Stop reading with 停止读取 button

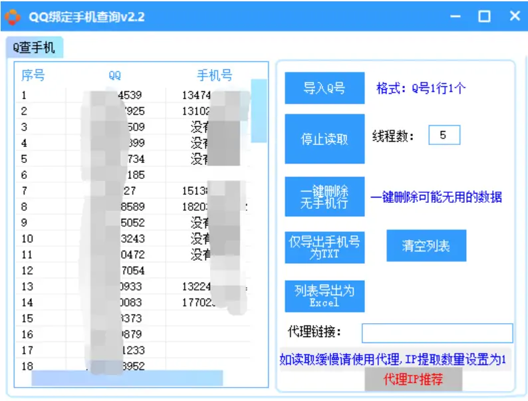tap(325, 139)
